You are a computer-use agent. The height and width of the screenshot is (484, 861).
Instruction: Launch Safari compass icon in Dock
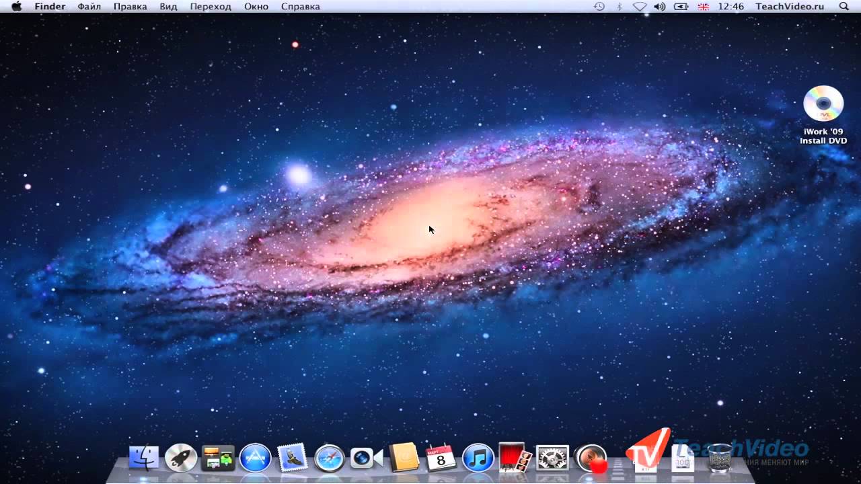tap(330, 458)
